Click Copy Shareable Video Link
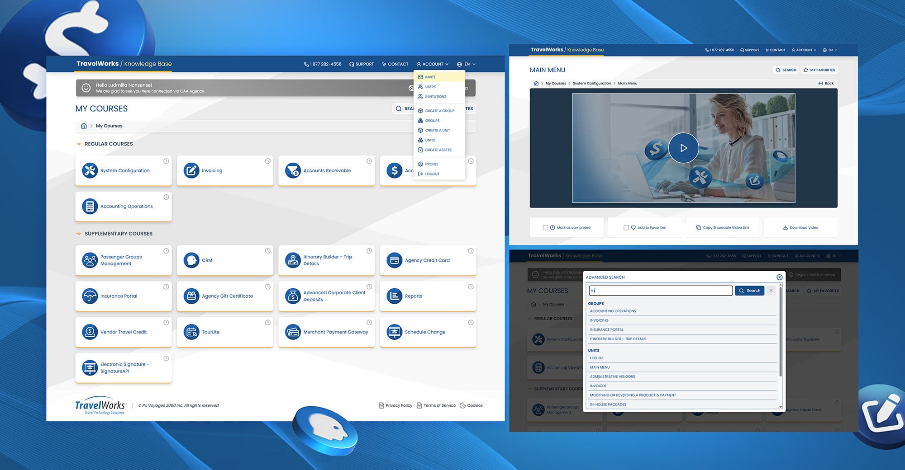The width and height of the screenshot is (905, 470). (723, 228)
